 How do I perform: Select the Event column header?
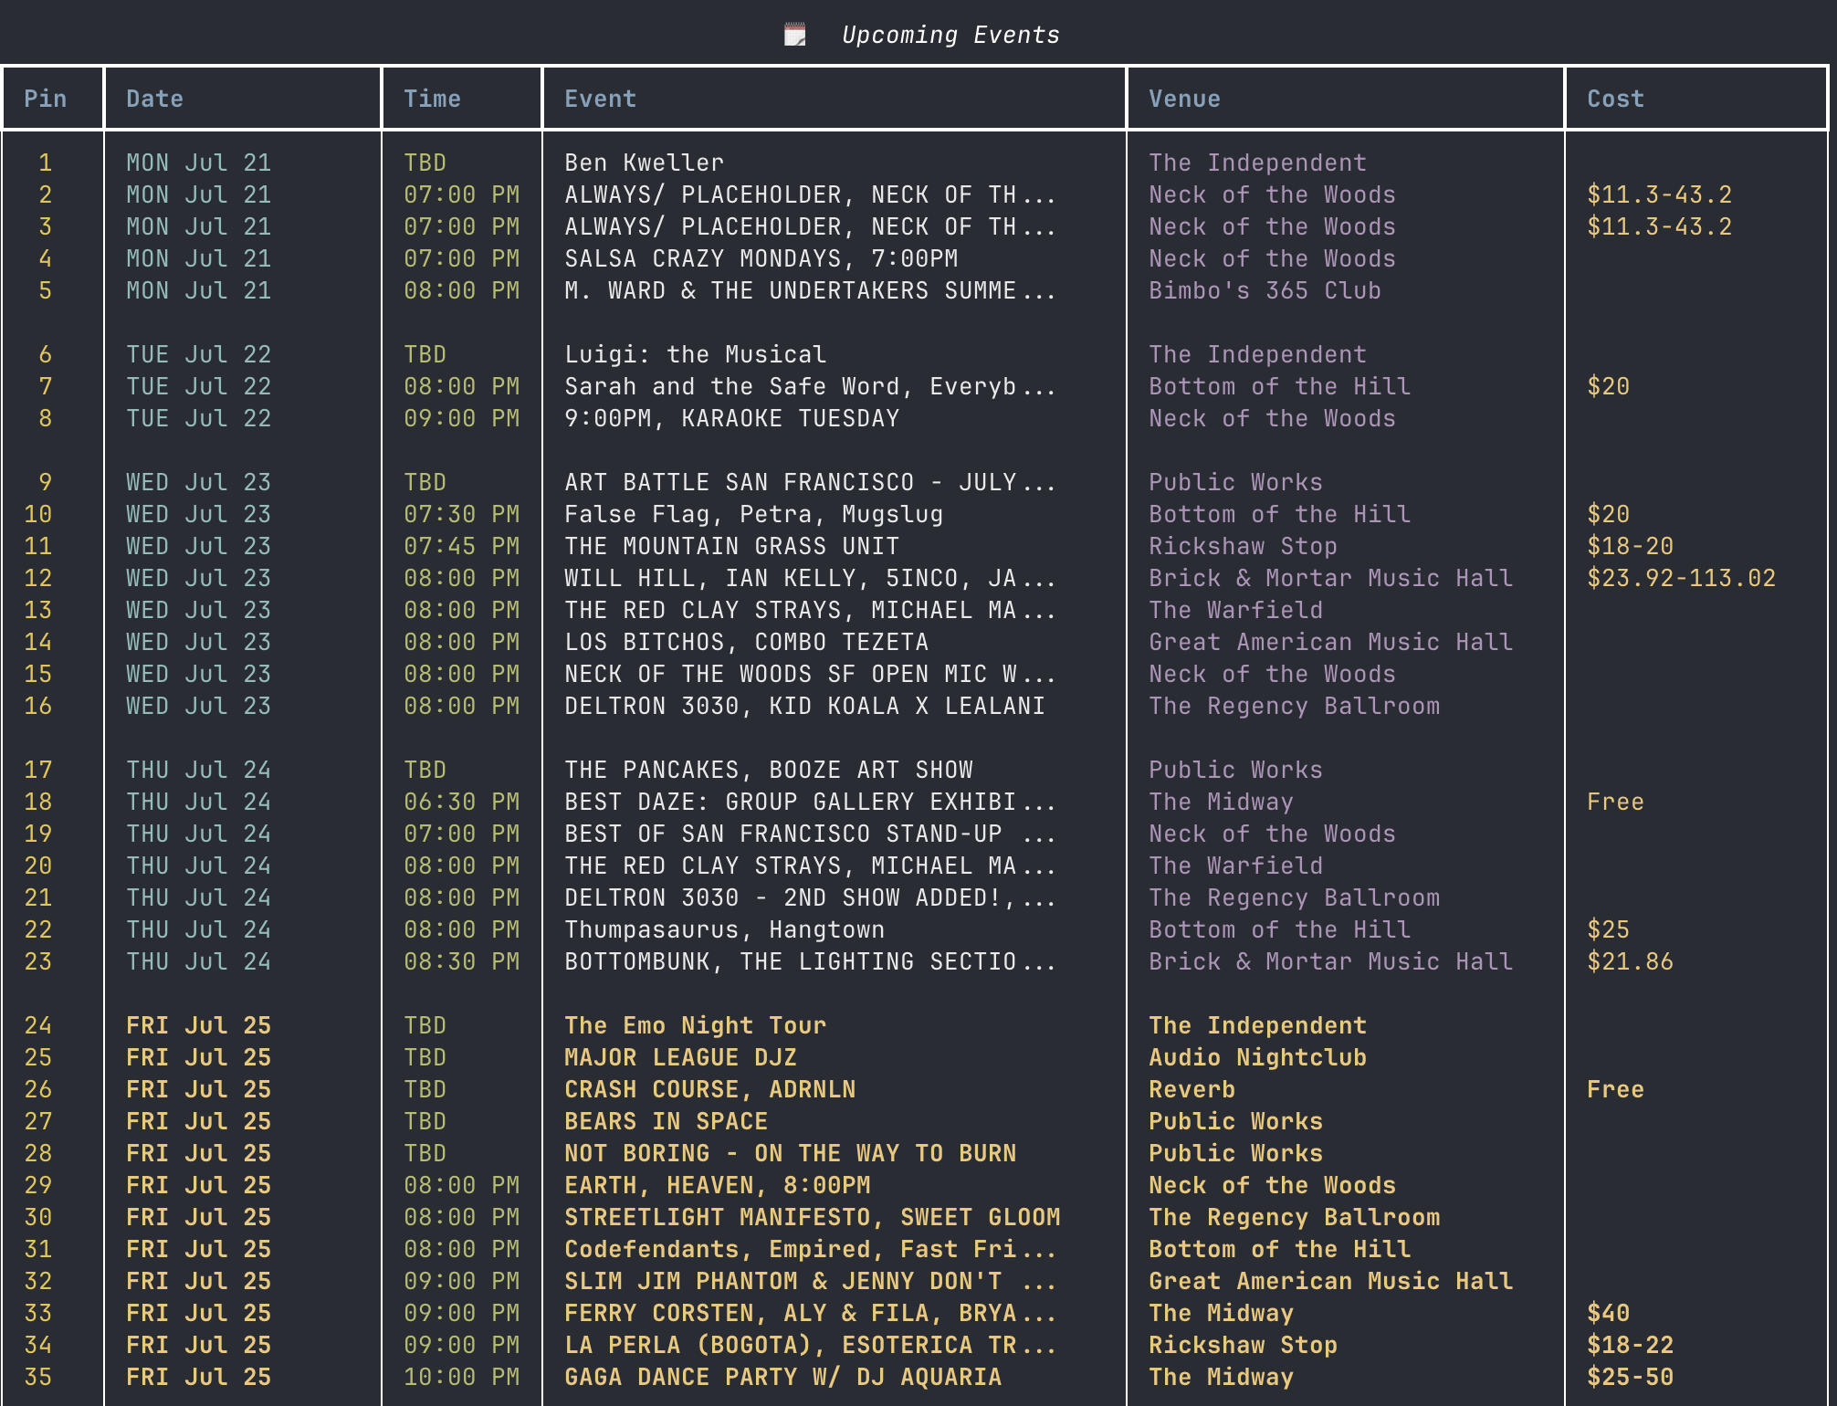[x=600, y=99]
